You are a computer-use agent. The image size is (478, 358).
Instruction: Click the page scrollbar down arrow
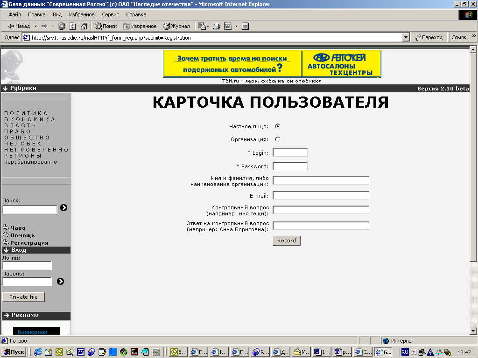473,331
